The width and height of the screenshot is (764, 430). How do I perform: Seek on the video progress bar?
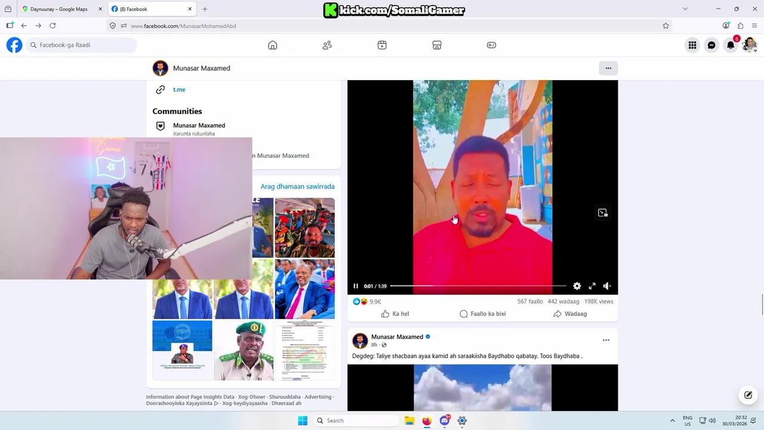pyautogui.click(x=478, y=286)
